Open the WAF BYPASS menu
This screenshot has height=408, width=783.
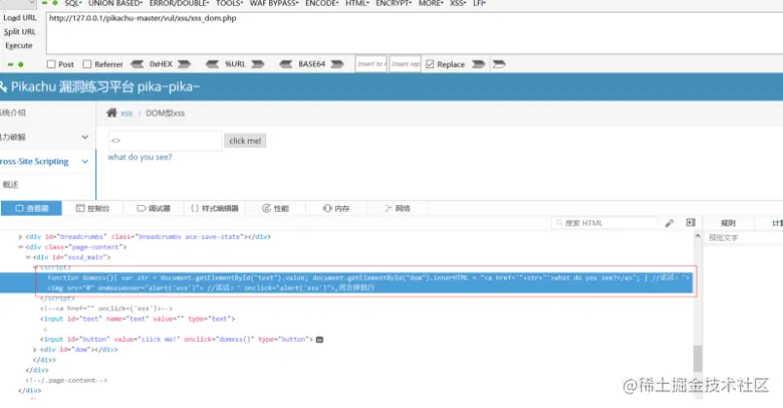pyautogui.click(x=274, y=4)
